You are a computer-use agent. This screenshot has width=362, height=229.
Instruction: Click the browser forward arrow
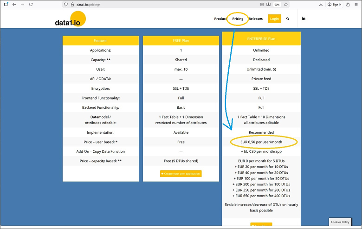pos(22,4)
